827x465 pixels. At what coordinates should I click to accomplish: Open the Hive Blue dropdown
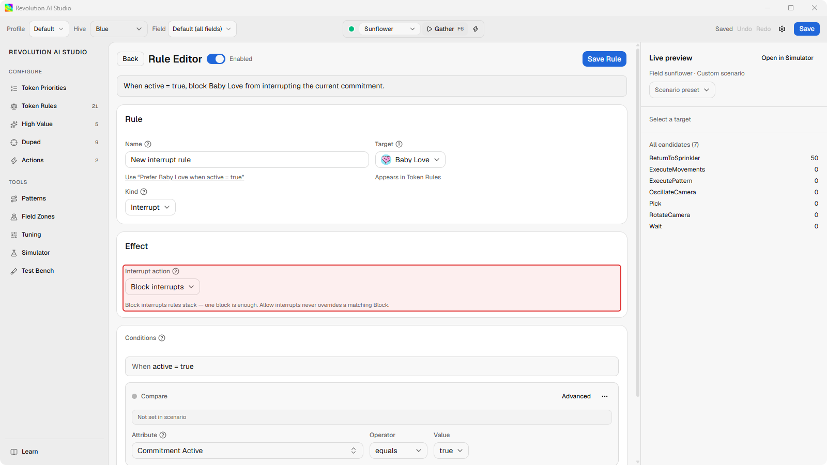click(x=119, y=29)
